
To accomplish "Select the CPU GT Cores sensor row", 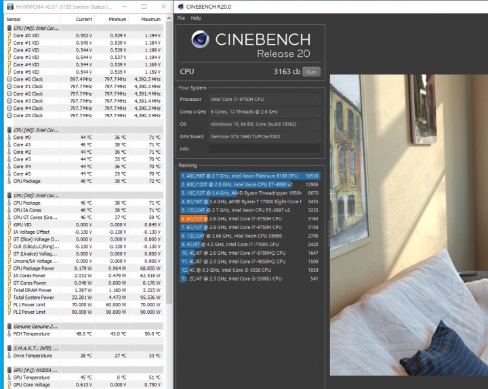I will coord(85,218).
